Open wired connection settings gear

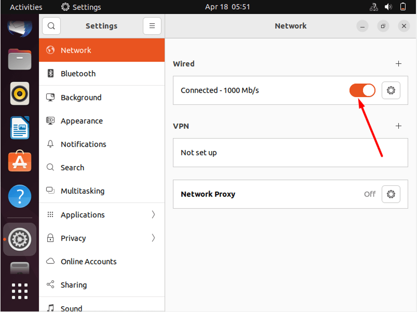click(x=391, y=90)
